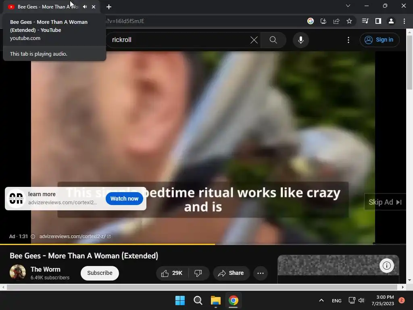Open the Windows Start menu
Image resolution: width=413 pixels, height=310 pixels.
tap(180, 300)
